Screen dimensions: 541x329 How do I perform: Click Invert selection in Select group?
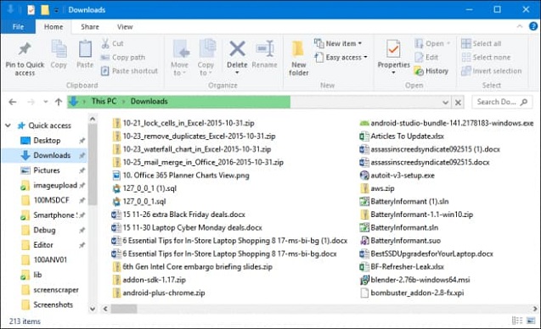(491, 71)
